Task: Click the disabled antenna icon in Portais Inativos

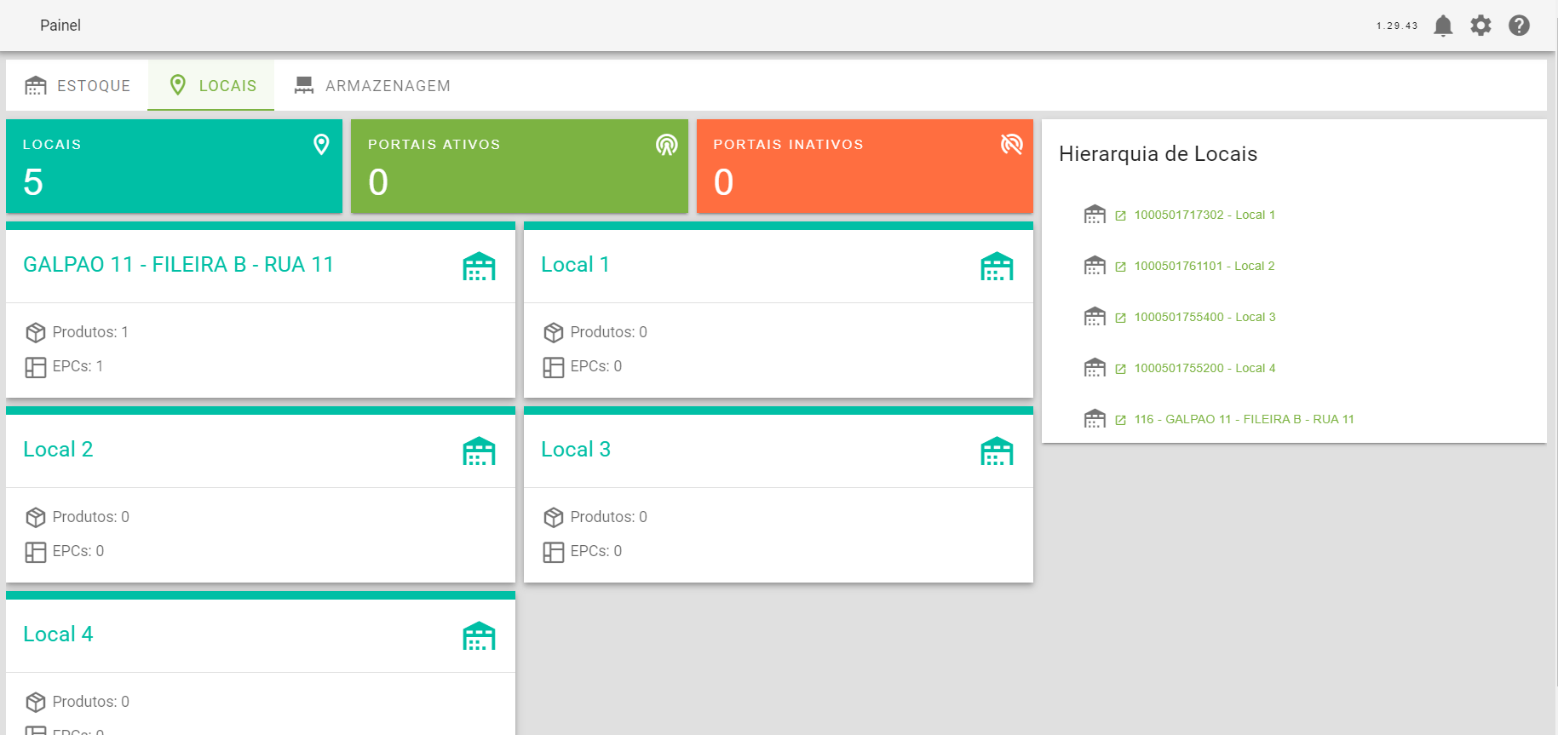Action: click(1012, 144)
